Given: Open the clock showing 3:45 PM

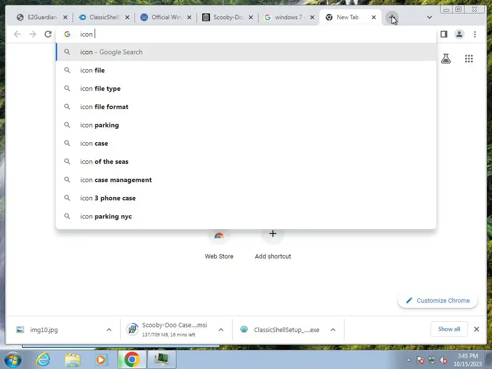Looking at the screenshot, I should pos(467,360).
